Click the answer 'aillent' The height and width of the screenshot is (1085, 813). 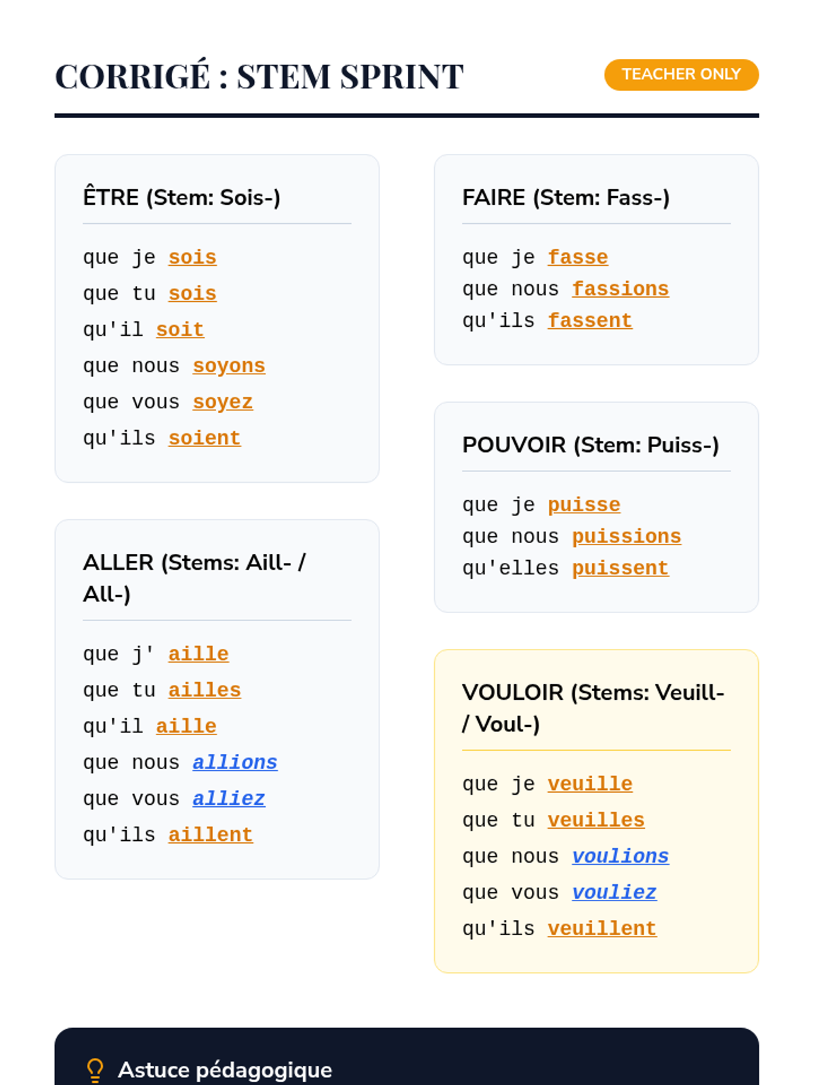pyautogui.click(x=210, y=835)
